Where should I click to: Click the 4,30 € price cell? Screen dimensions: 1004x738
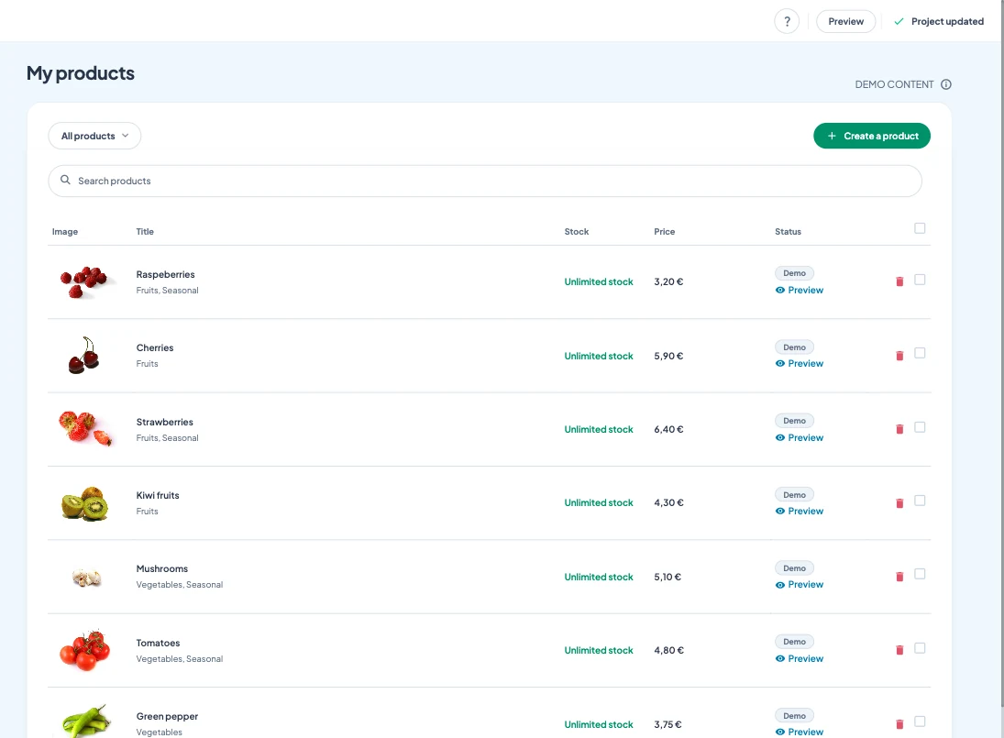668,503
